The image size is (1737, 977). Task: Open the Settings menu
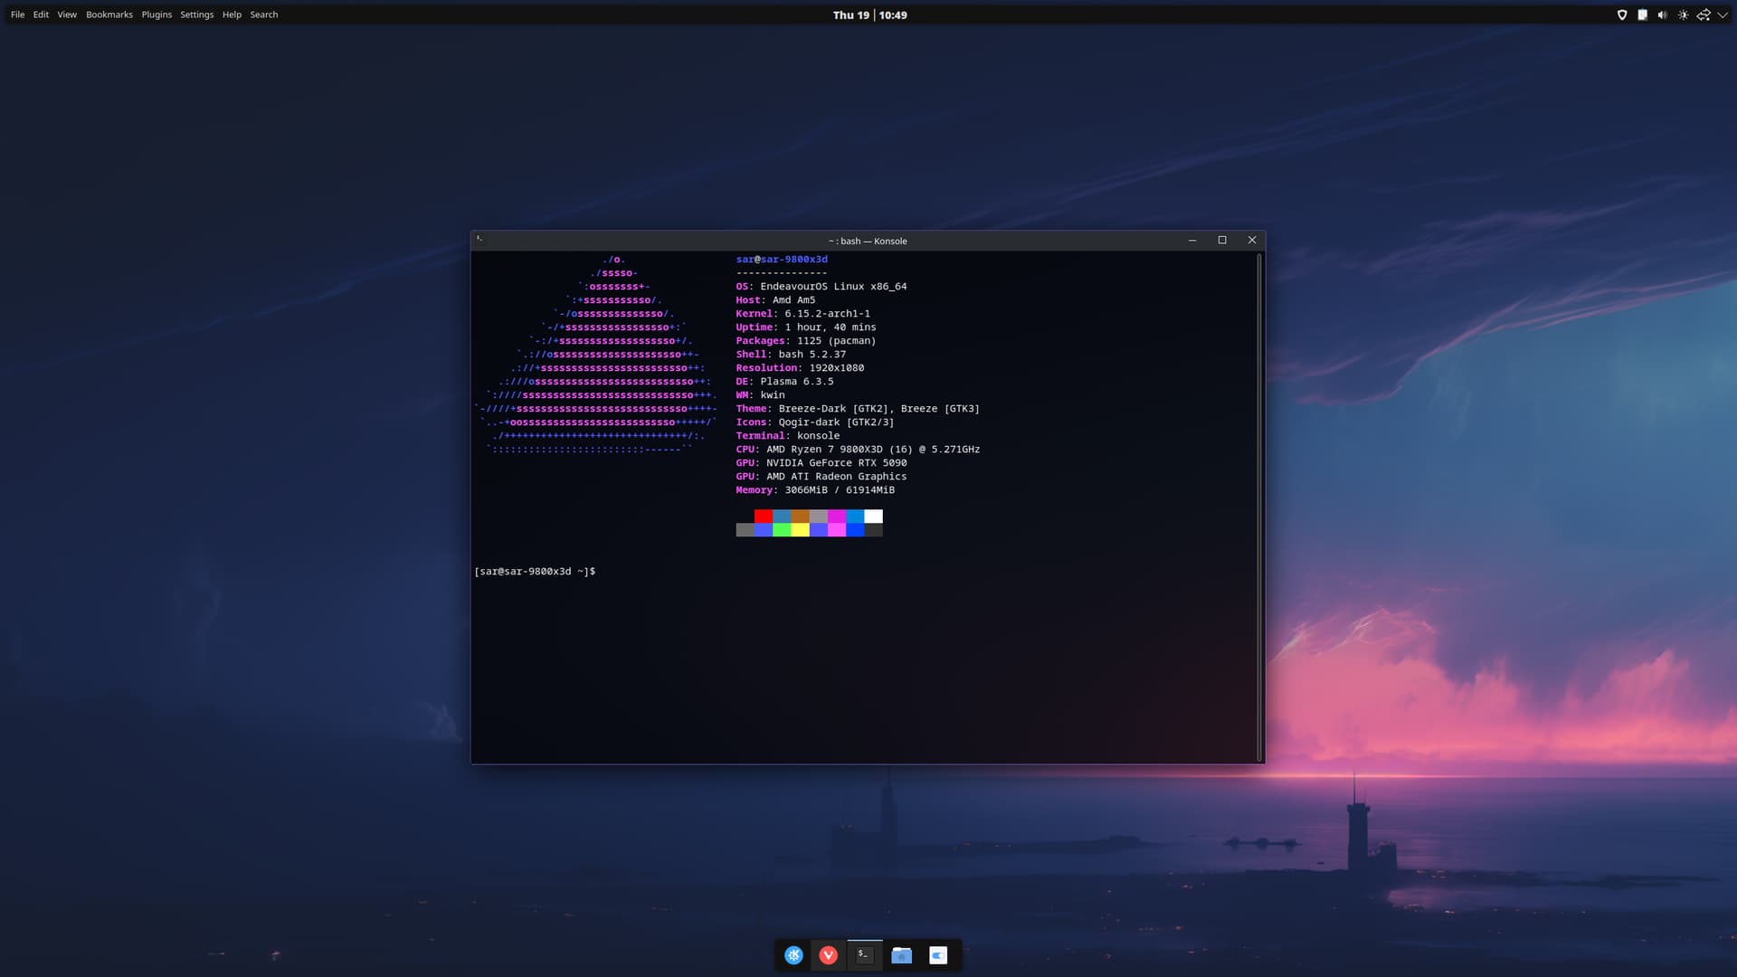coord(196,14)
